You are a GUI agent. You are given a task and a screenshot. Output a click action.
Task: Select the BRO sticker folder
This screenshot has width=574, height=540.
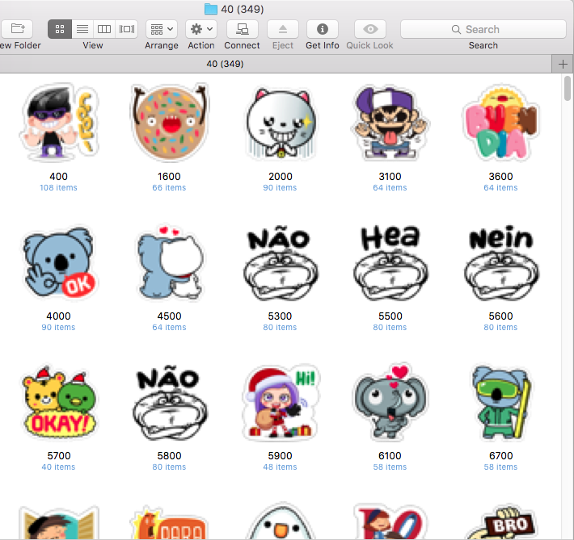click(501, 521)
